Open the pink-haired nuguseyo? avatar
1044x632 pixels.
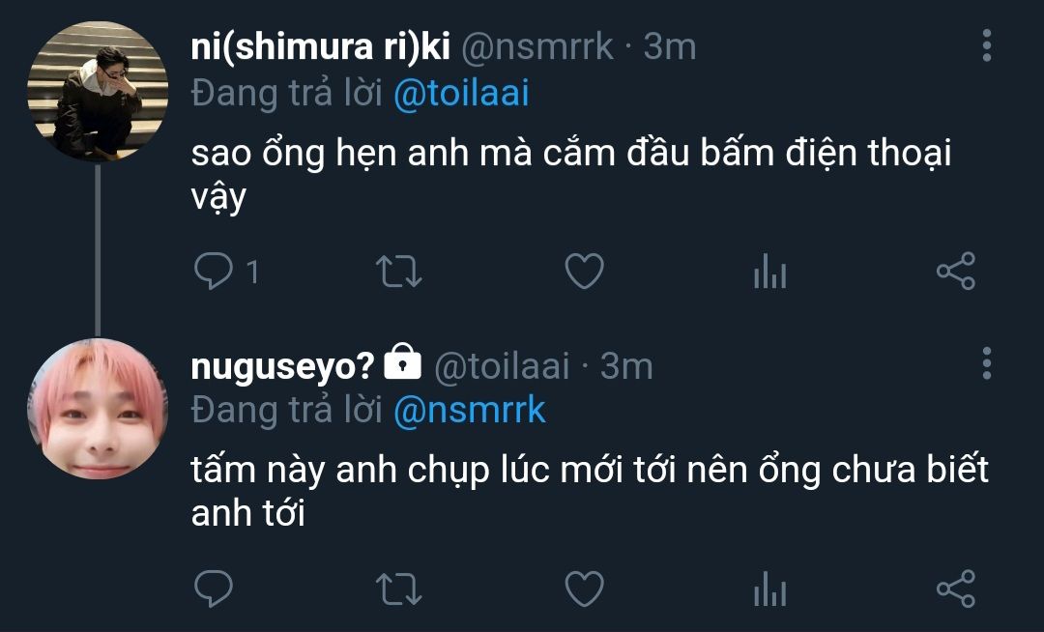97,408
